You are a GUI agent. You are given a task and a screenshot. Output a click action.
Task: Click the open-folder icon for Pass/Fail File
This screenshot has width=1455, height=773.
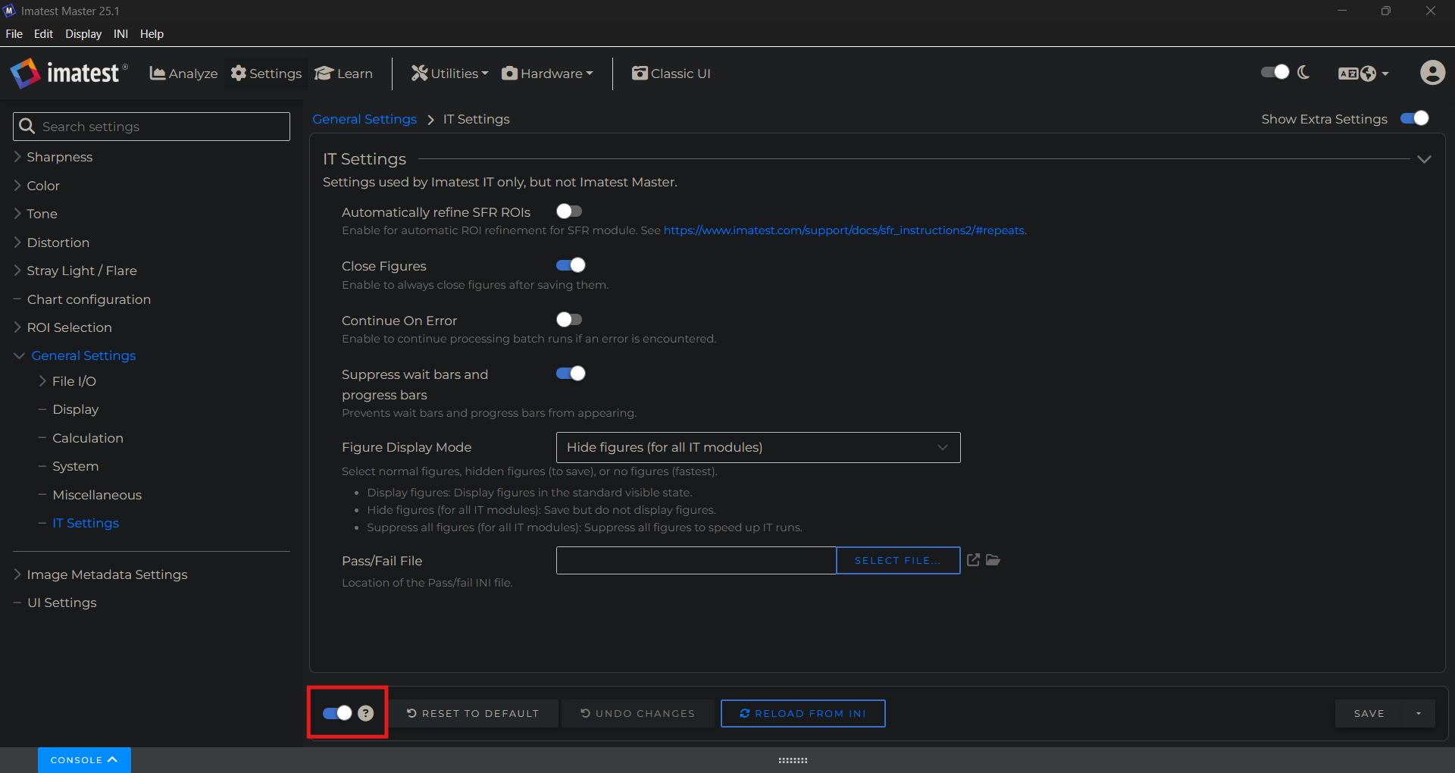coord(993,560)
